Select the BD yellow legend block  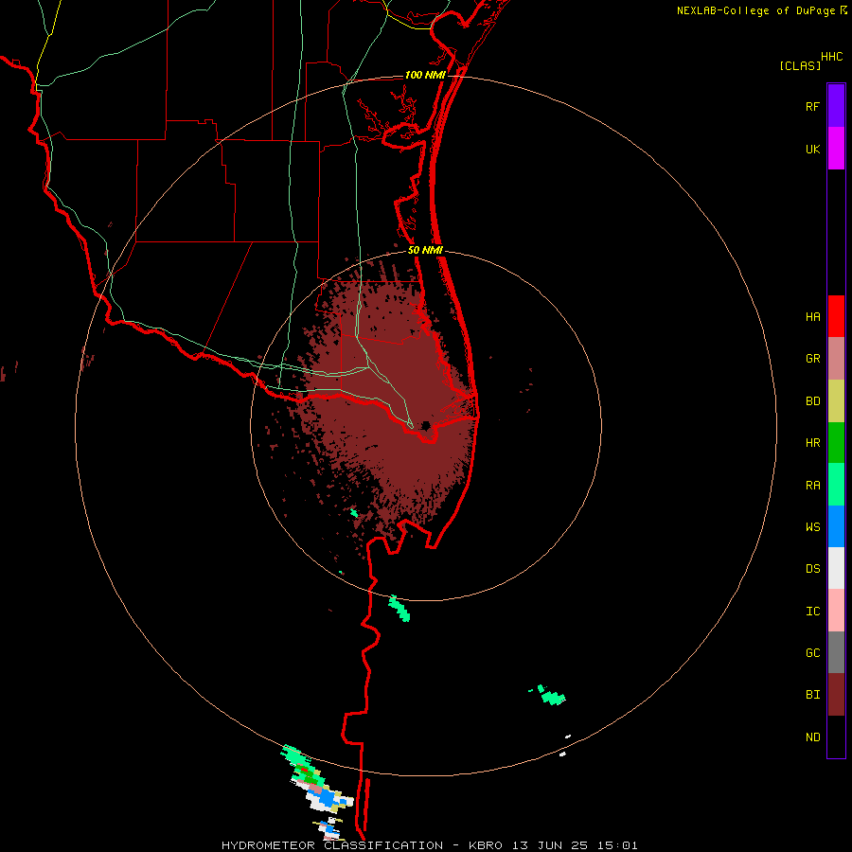pyautogui.click(x=836, y=401)
